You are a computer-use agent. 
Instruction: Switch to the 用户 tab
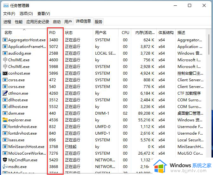pos(68,22)
